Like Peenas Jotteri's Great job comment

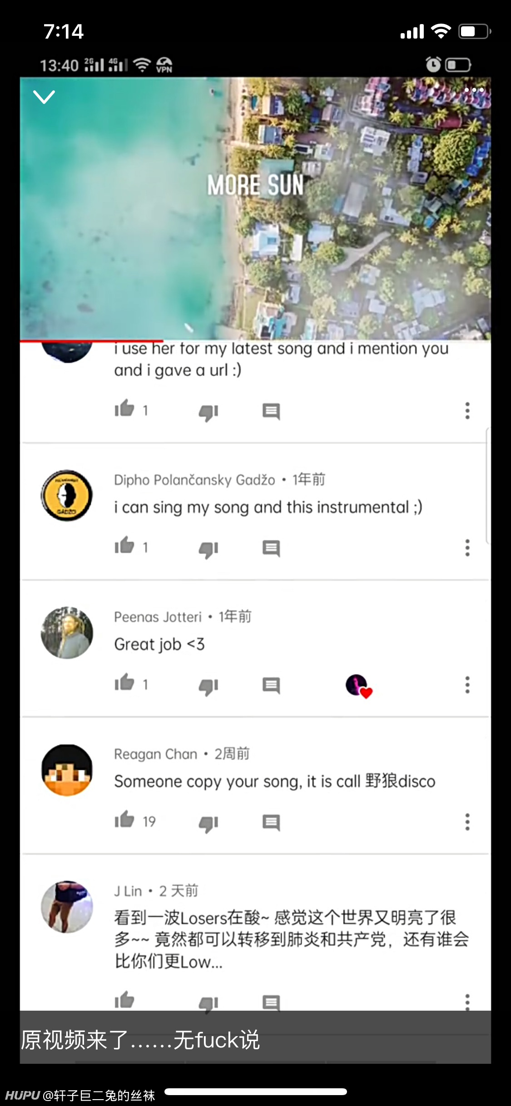click(x=124, y=682)
